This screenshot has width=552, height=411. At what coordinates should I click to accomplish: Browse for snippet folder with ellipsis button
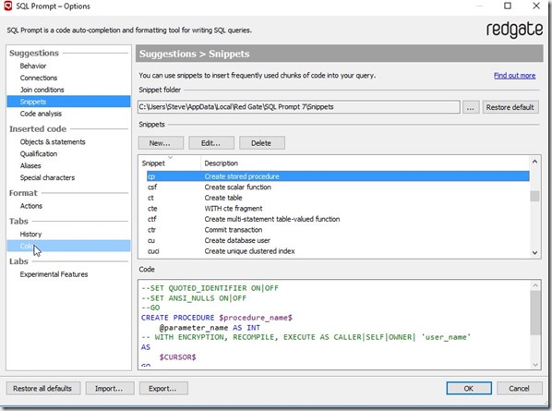point(471,107)
